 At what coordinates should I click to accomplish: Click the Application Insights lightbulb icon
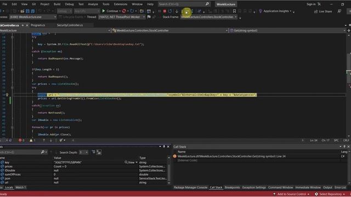coord(261,11)
